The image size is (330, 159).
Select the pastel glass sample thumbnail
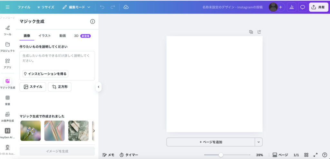coord(54,131)
